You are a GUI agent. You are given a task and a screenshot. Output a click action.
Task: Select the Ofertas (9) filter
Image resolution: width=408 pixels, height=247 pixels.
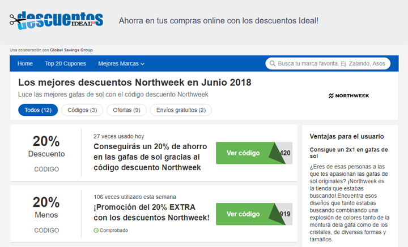[126, 110]
